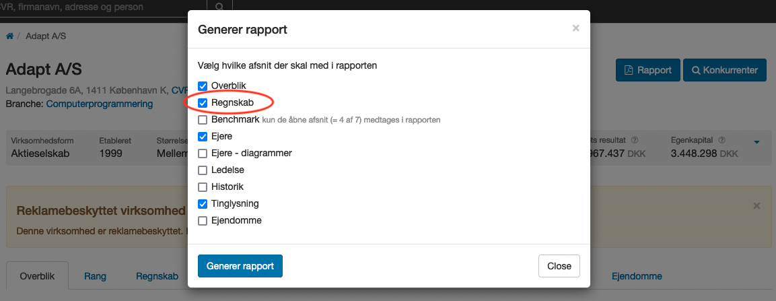Click help icon next to Egenkapital
776x301 pixels.
point(722,141)
